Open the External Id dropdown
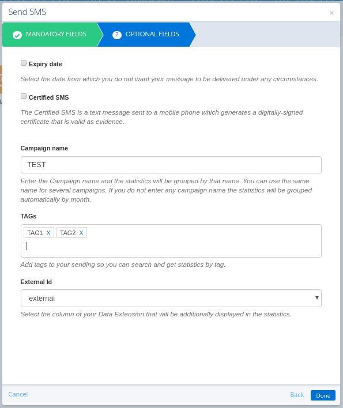This screenshot has height=408, width=343. pos(171,298)
